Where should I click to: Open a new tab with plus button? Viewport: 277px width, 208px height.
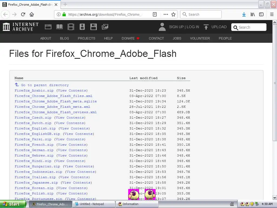point(65,4)
